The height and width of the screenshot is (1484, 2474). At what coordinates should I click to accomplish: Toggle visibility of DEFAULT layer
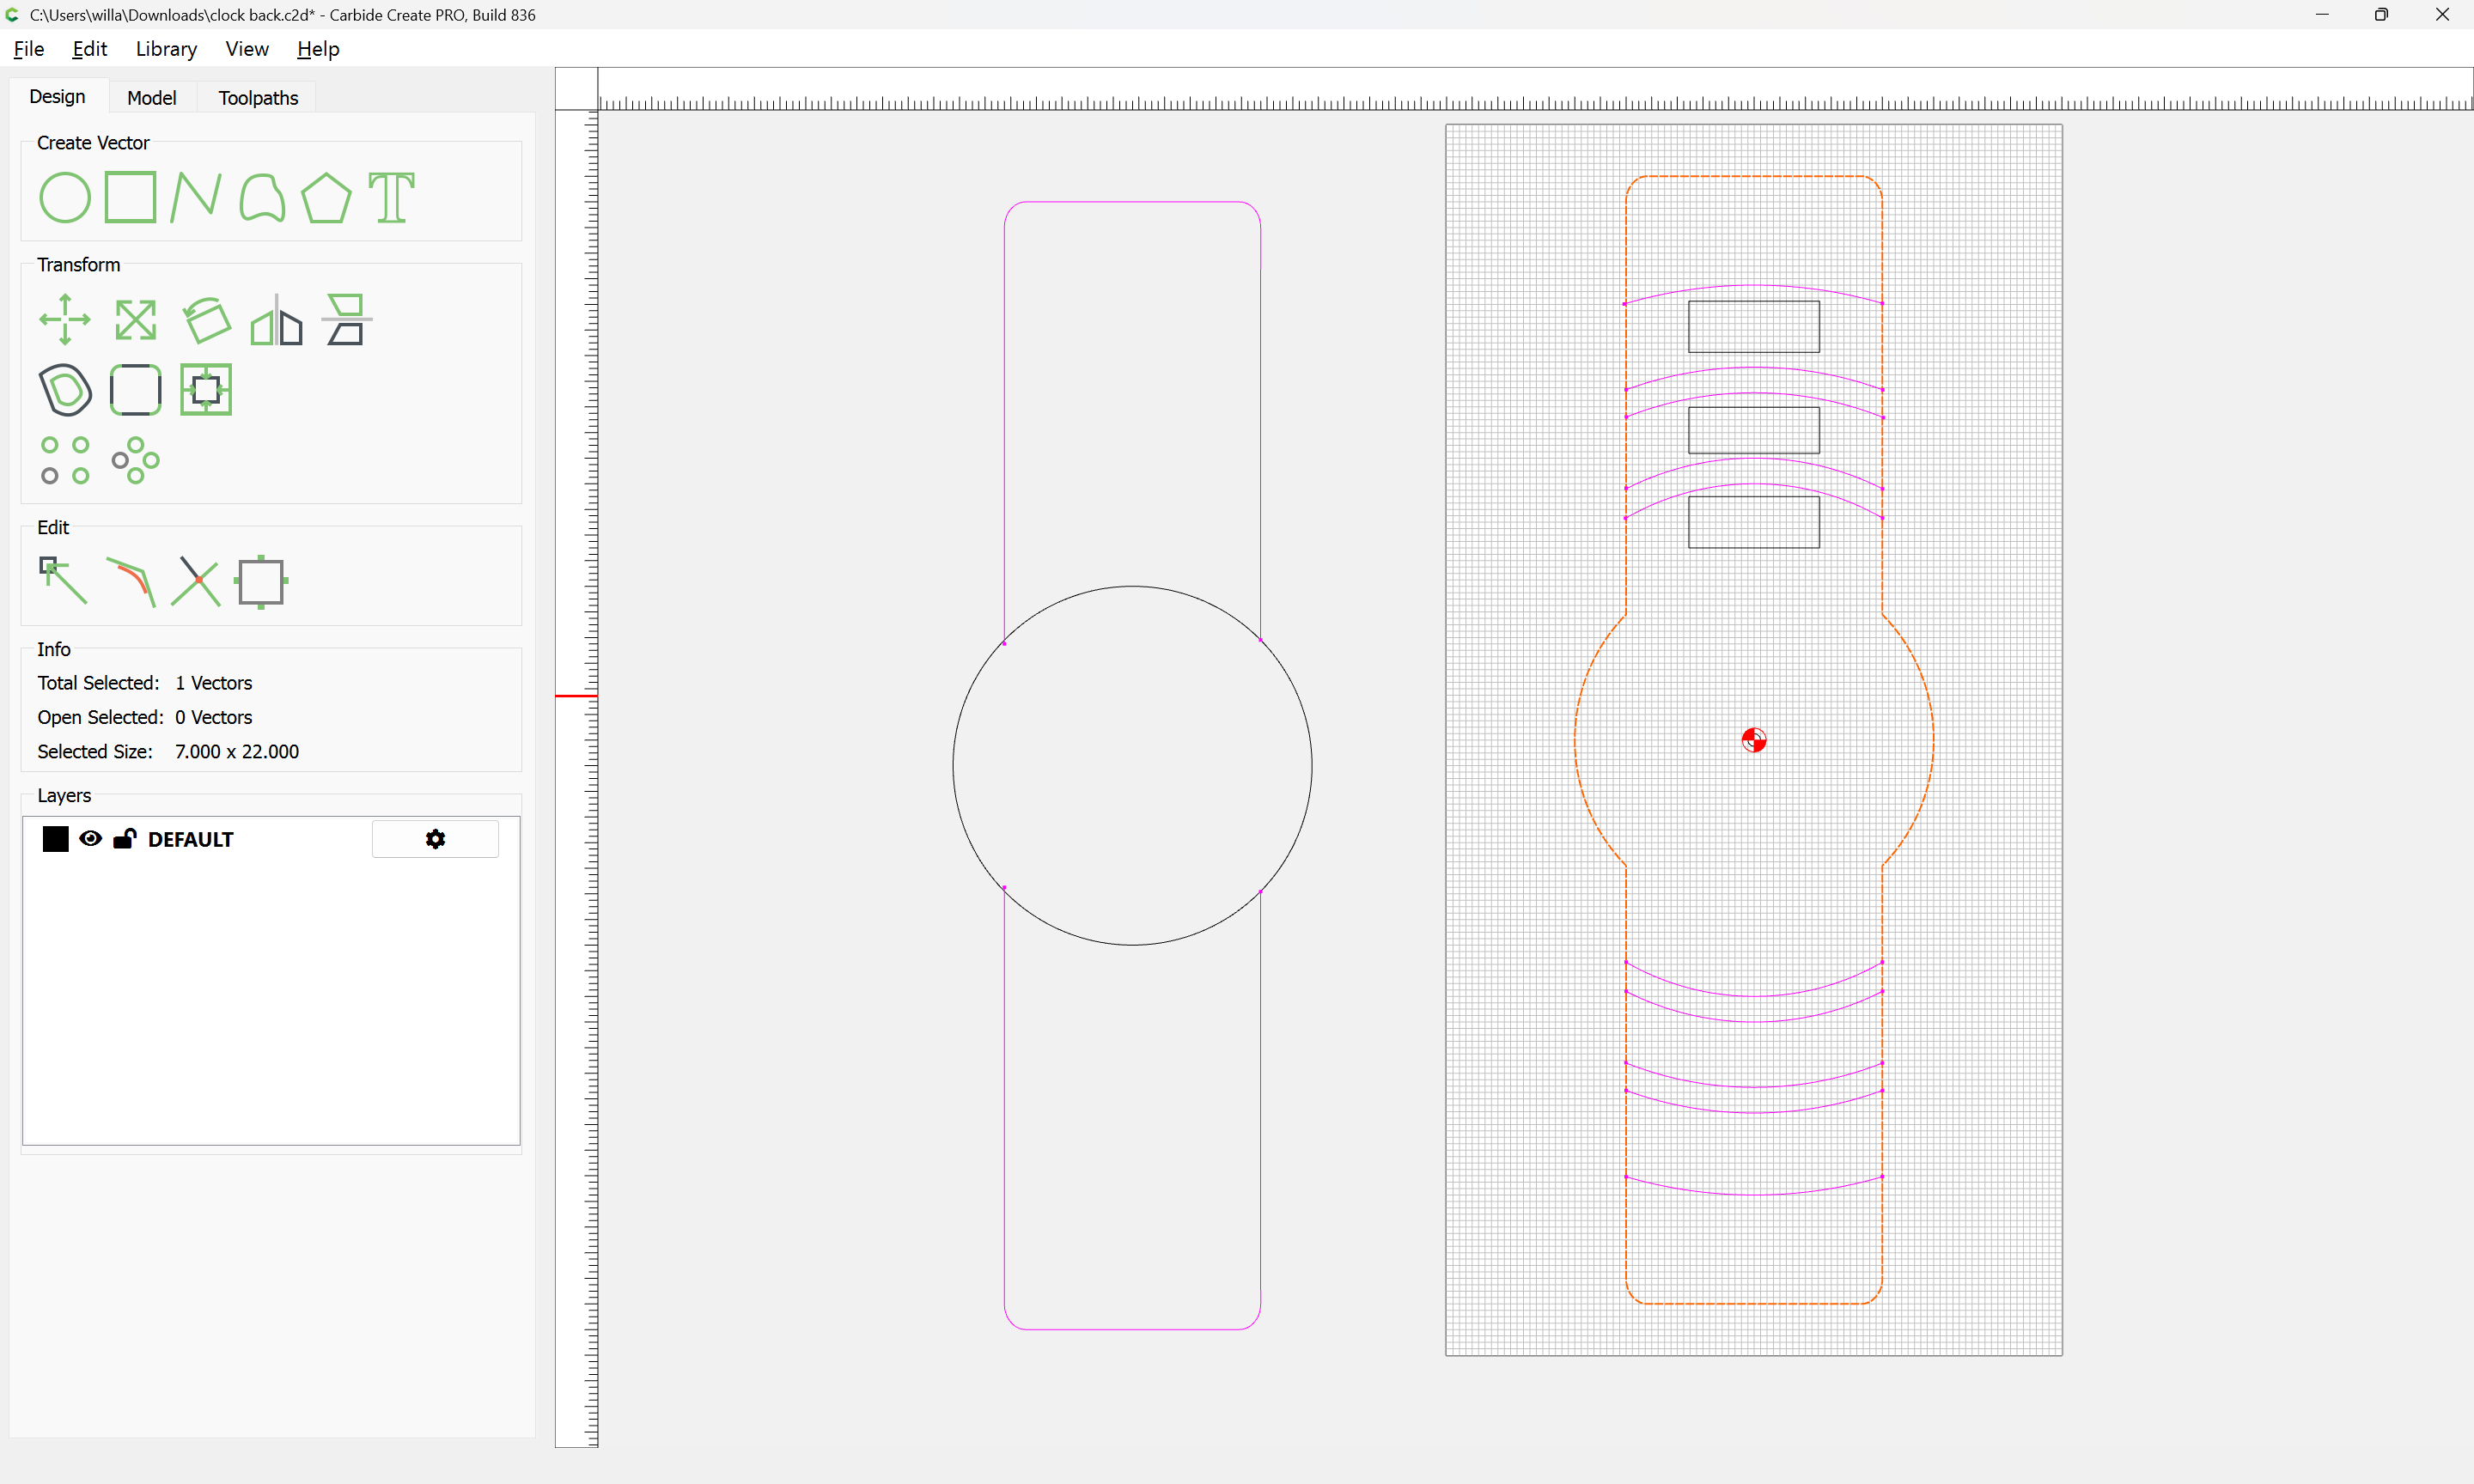(90, 839)
